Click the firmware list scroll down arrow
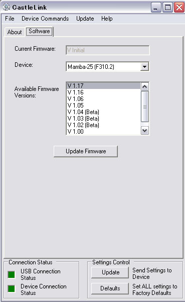 (x=145, y=130)
